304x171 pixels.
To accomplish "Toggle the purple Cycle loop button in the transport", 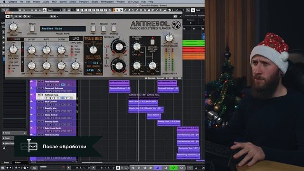I will point(158,168).
